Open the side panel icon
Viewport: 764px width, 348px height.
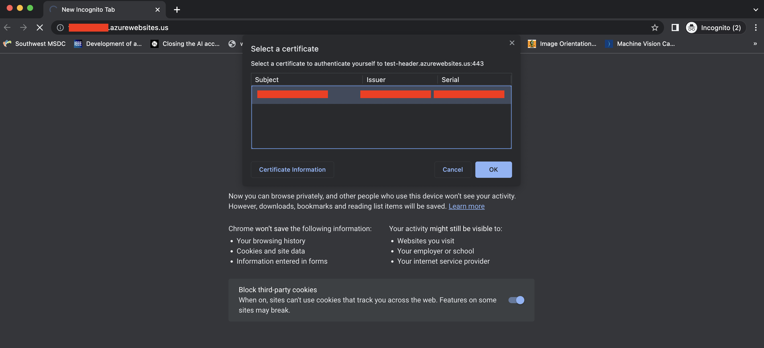(x=675, y=27)
